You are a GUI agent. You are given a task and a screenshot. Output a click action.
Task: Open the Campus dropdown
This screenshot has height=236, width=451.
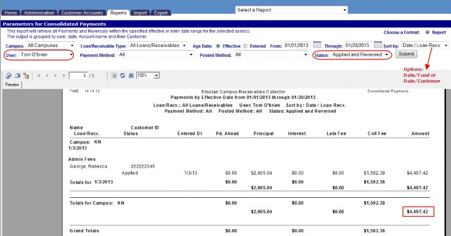coord(51,46)
